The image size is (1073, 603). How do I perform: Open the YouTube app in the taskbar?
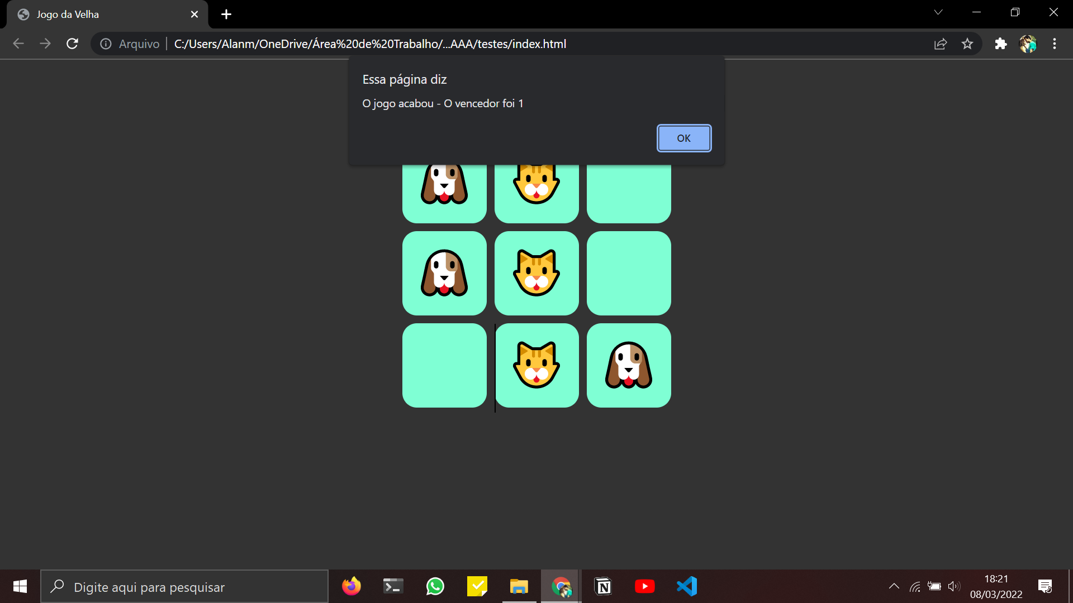[x=645, y=586]
